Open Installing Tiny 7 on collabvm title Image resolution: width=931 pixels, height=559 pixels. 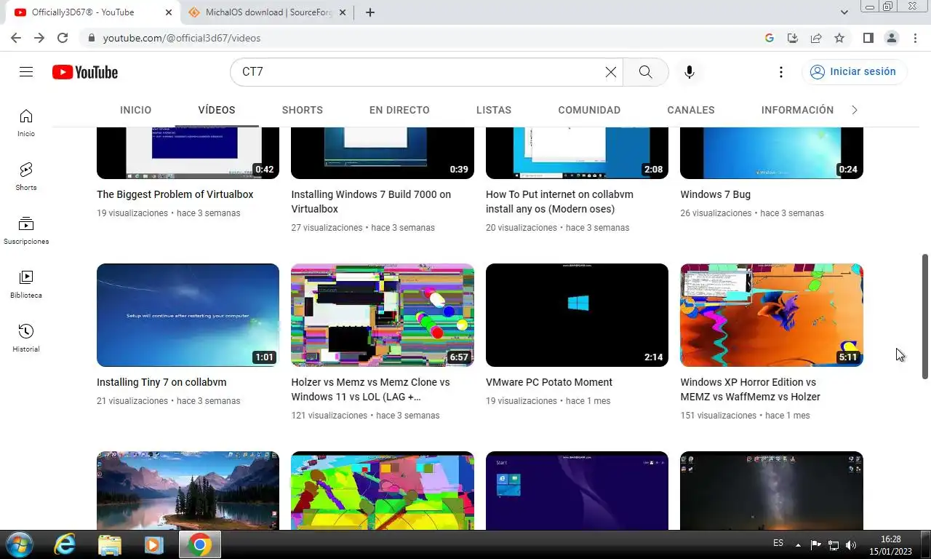[161, 382]
